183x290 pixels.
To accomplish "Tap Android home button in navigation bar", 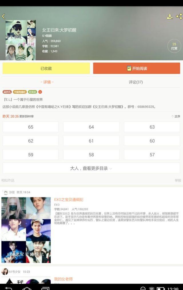I will pos(27,288).
